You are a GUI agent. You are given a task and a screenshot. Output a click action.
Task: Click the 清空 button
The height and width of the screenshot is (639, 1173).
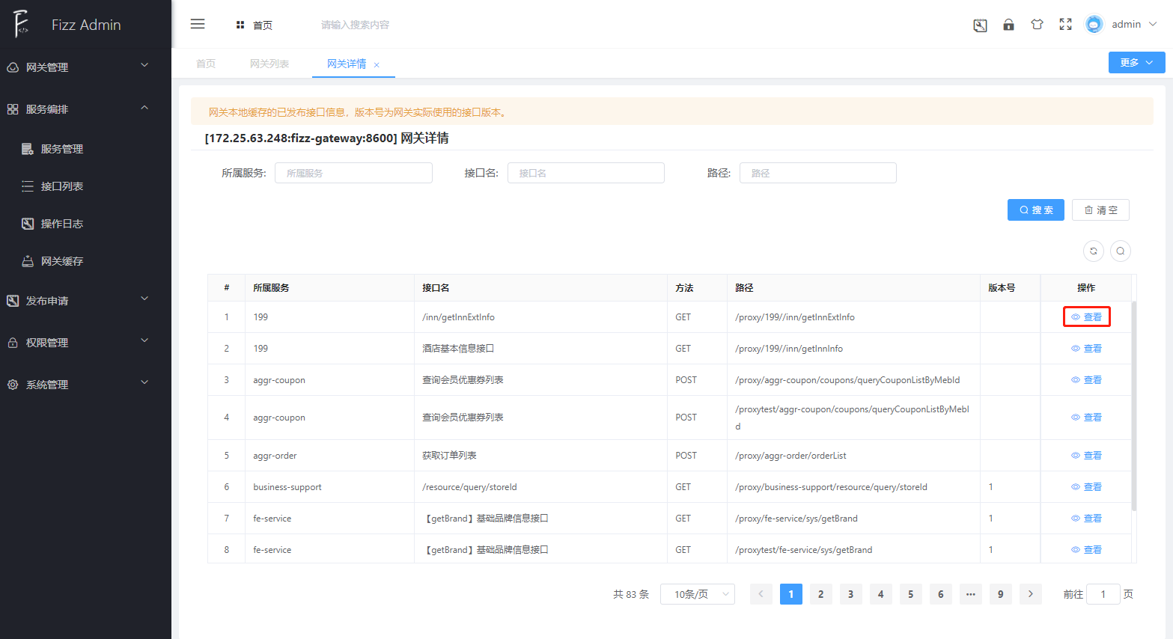1100,210
